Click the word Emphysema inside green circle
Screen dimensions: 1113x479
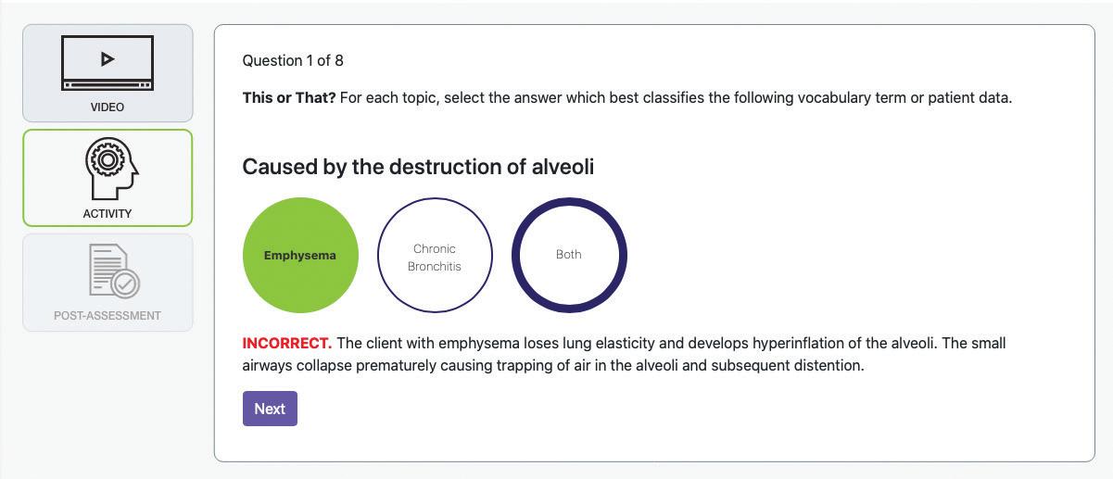(300, 256)
